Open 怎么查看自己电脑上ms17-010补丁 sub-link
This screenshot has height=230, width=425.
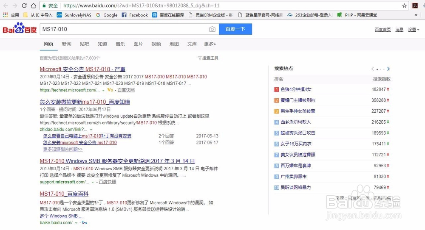pos(87,136)
